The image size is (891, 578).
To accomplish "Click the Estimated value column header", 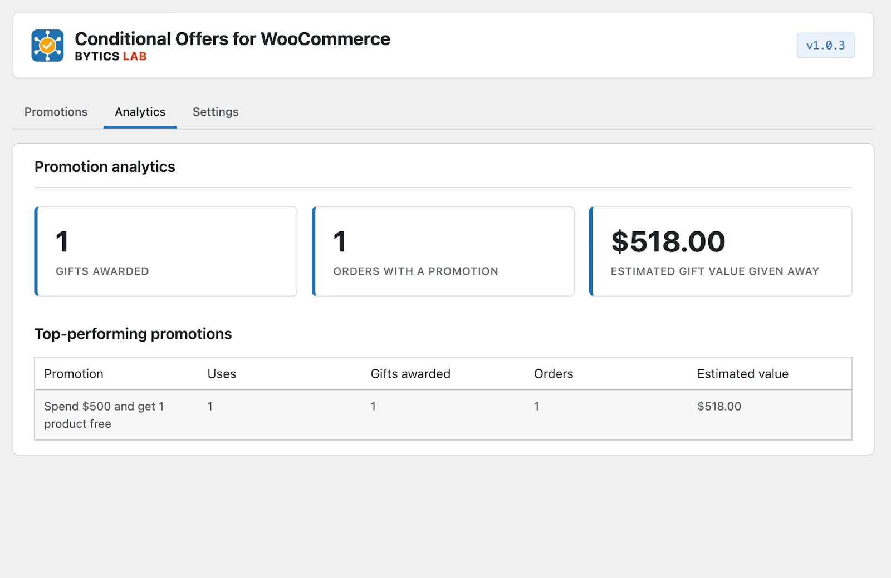I will tap(743, 374).
